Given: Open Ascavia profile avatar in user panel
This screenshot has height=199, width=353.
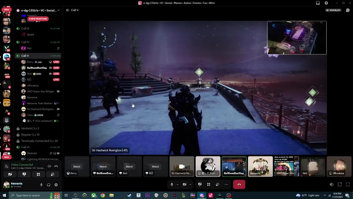Looking at the screenshot, I should [6, 185].
